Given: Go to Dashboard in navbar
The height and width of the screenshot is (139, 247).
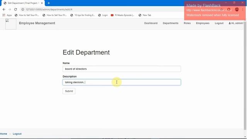Looking at the screenshot, I should (x=151, y=23).
